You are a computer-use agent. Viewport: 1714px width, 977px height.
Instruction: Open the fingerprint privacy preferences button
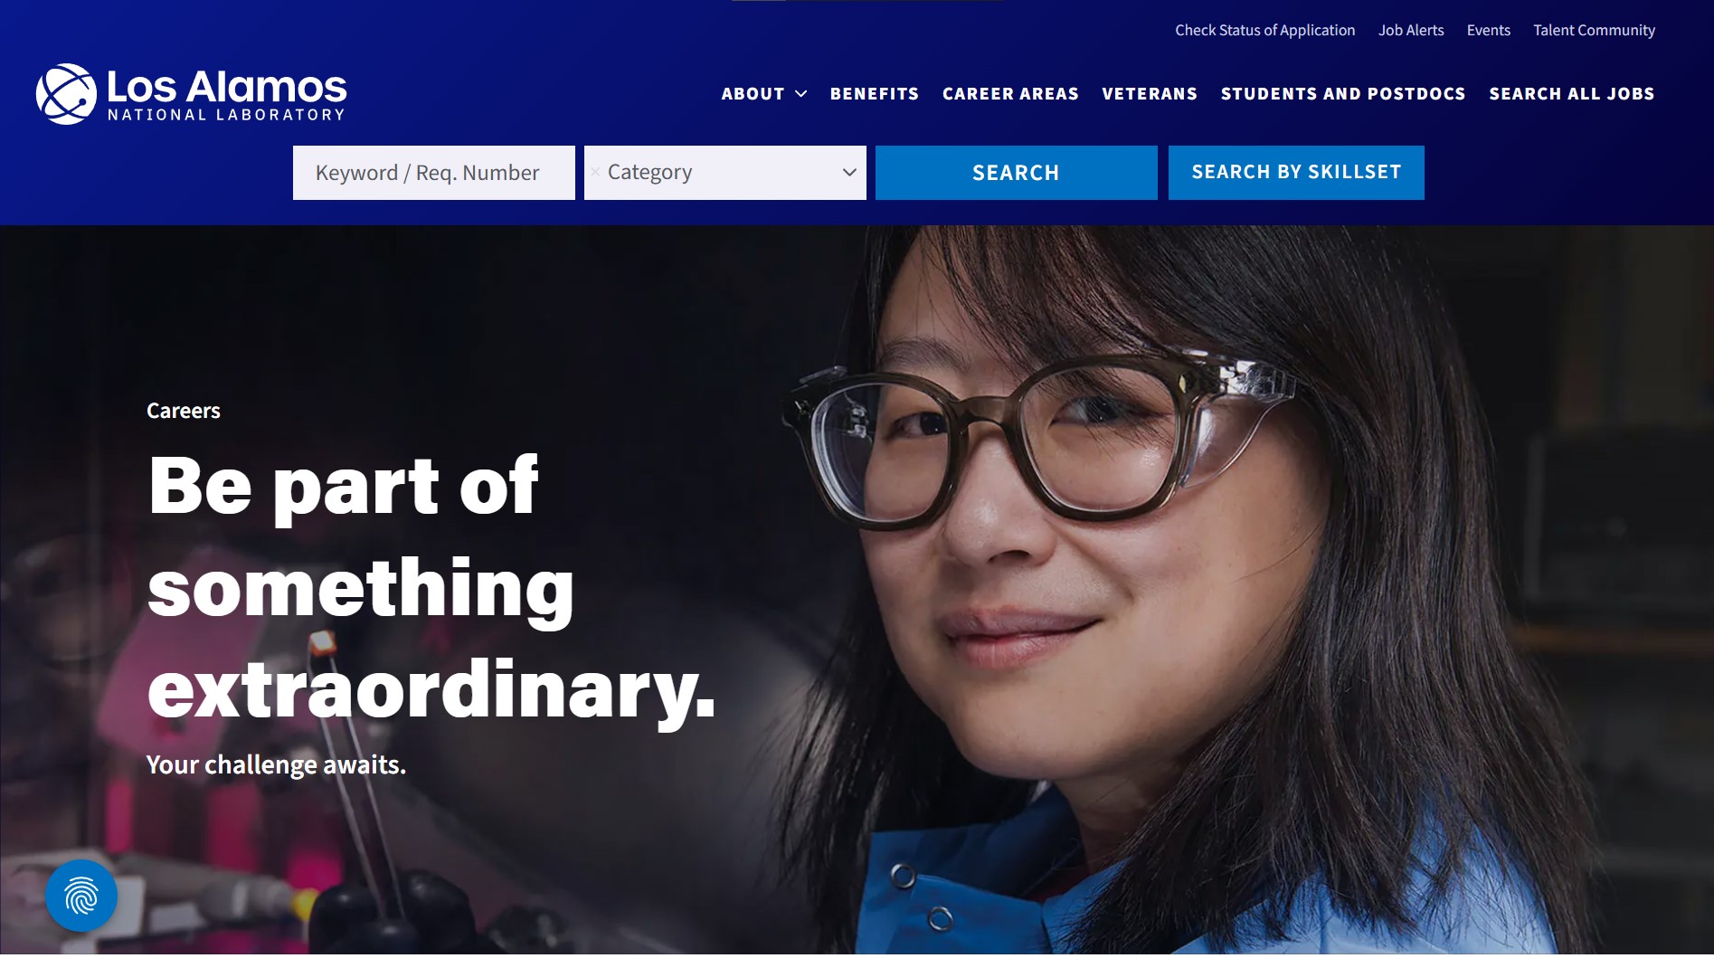pyautogui.click(x=81, y=896)
